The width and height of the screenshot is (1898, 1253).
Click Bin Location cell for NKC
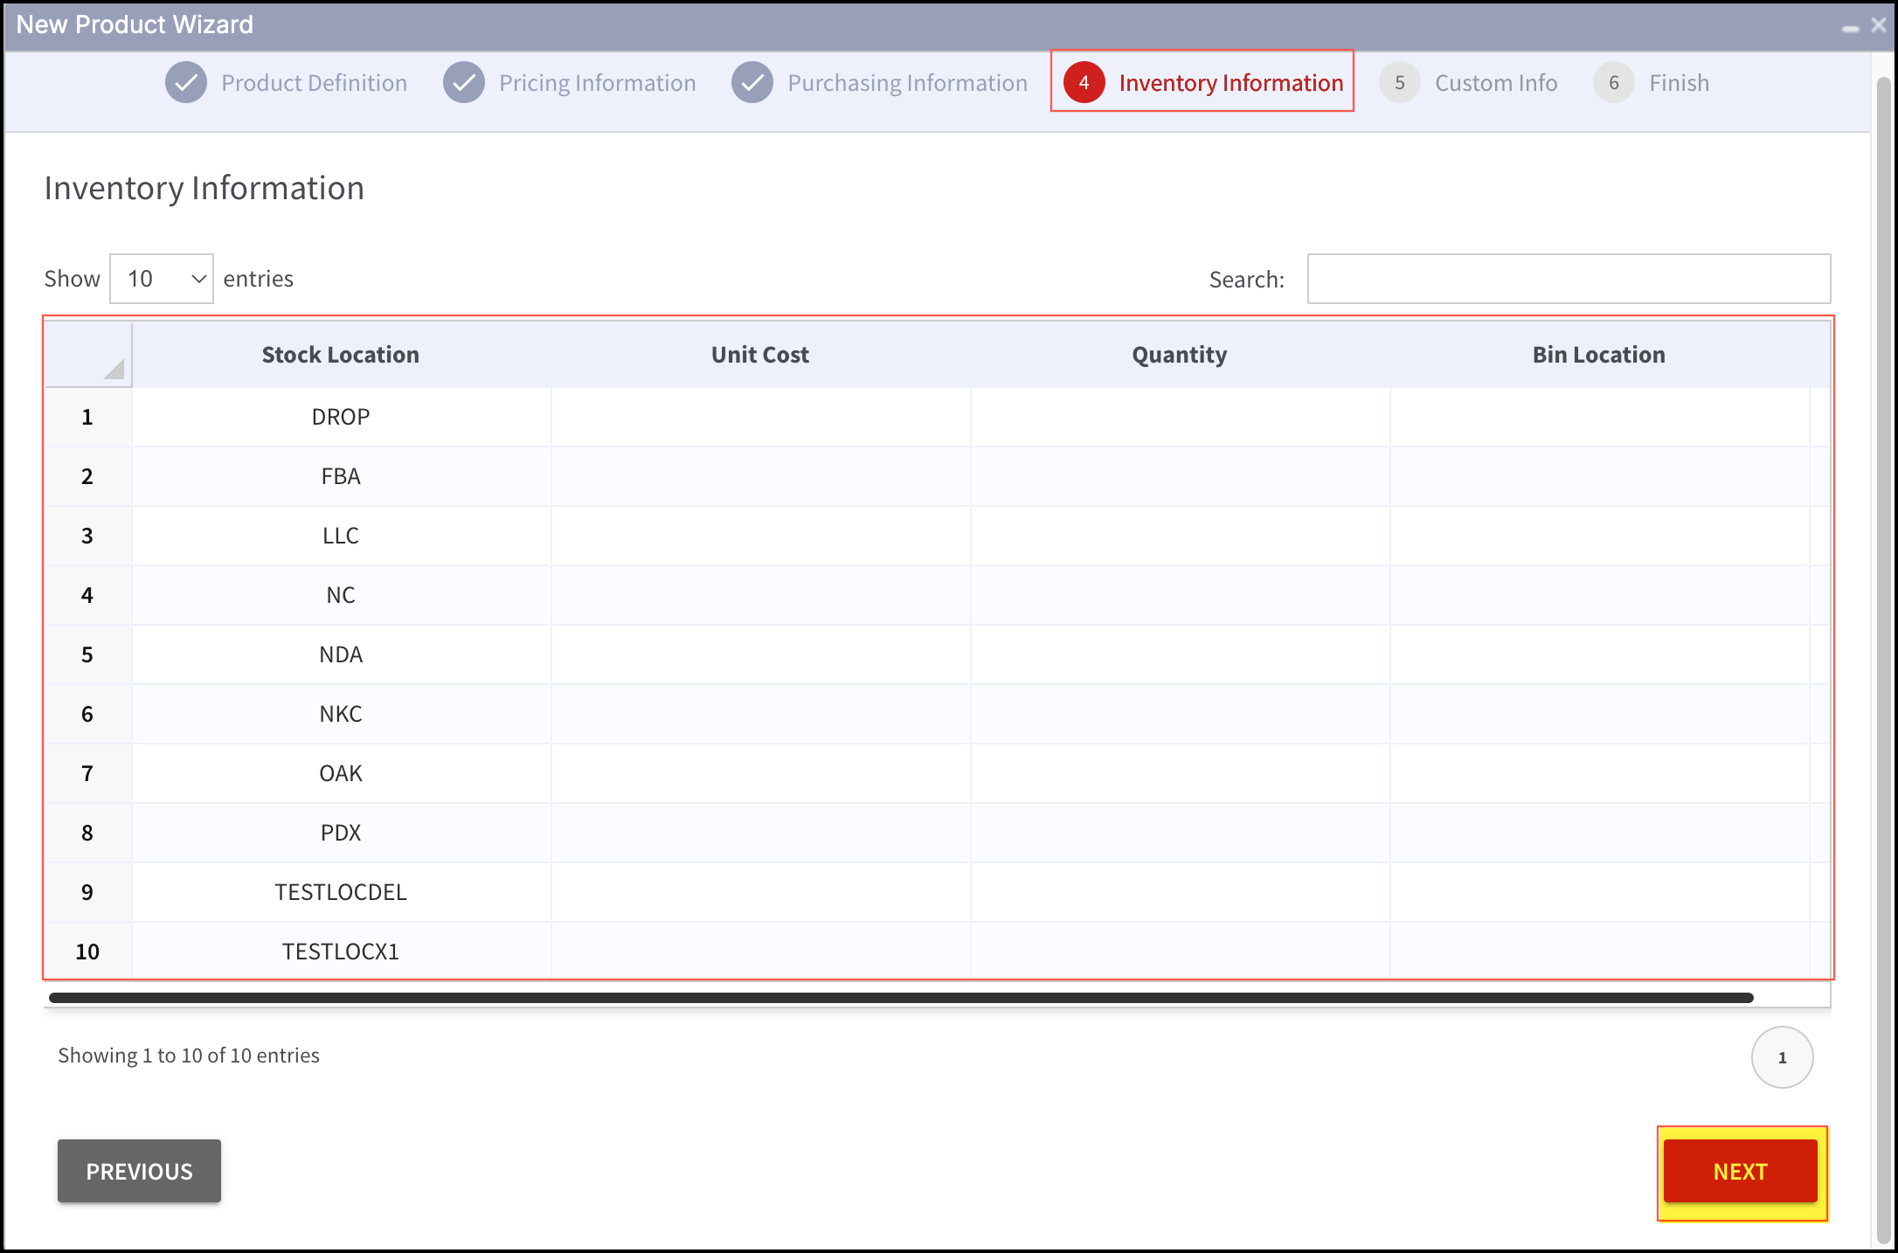(1599, 714)
